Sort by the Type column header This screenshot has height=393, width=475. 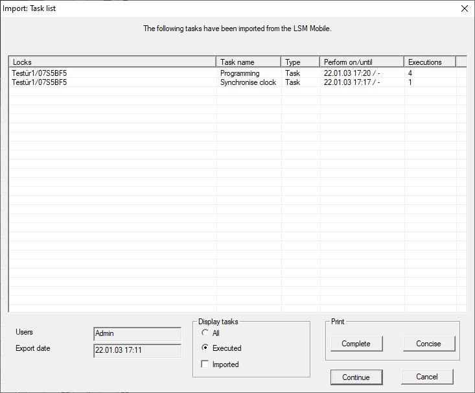pyautogui.click(x=300, y=62)
